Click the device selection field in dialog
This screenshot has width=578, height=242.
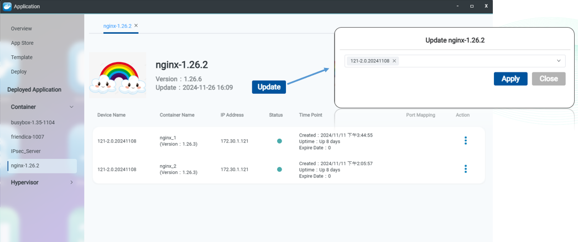click(x=455, y=61)
